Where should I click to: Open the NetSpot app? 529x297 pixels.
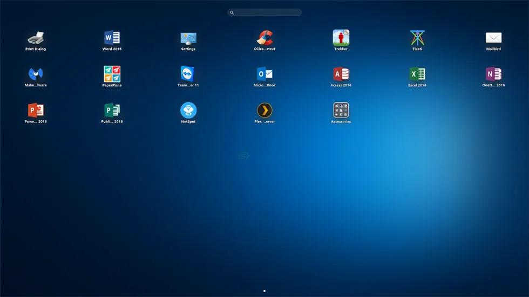point(188,110)
